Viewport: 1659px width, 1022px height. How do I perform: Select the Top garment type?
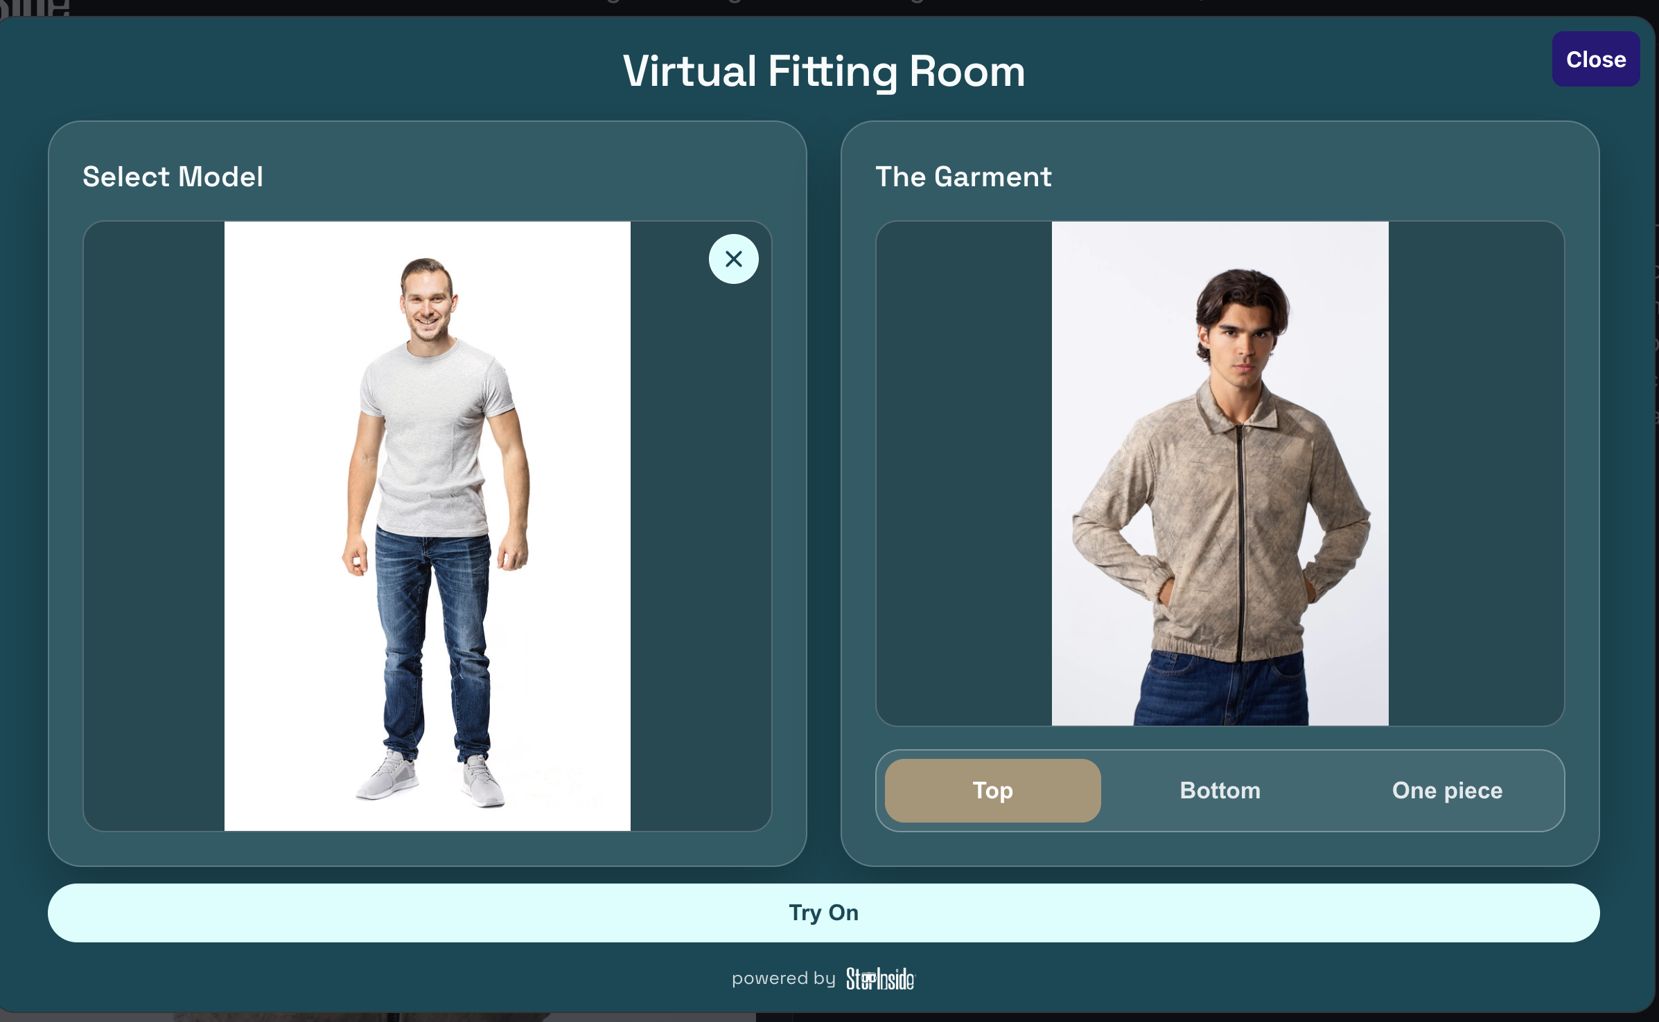992,790
